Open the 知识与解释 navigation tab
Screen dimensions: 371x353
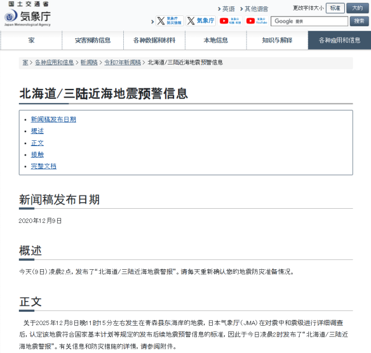tap(277, 40)
